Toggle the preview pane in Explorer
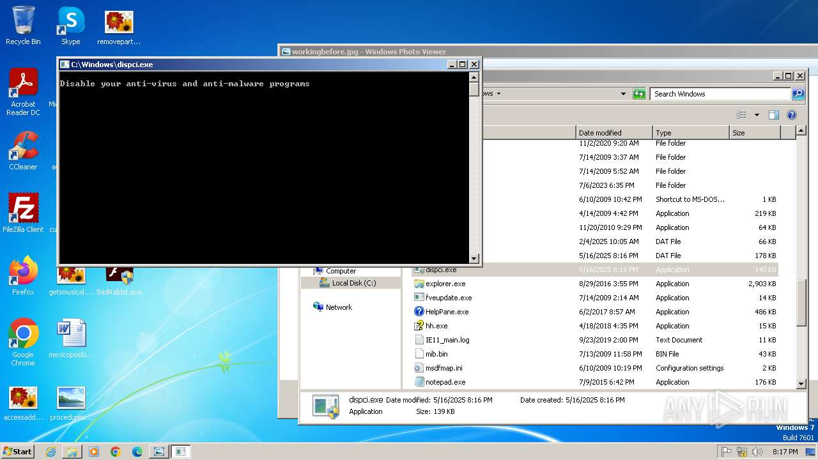 tap(774, 115)
